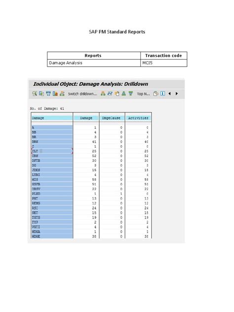Screen dimensions: 234x312
Task: Click the green pyramid cumulative icon
Action: pyautogui.click(x=124, y=93)
